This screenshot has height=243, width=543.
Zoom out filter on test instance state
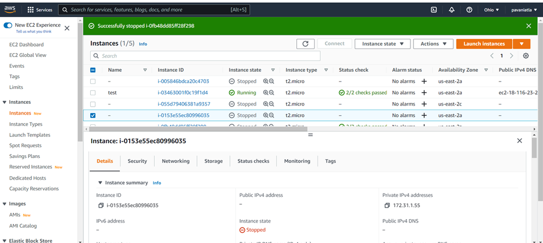pos(272,93)
